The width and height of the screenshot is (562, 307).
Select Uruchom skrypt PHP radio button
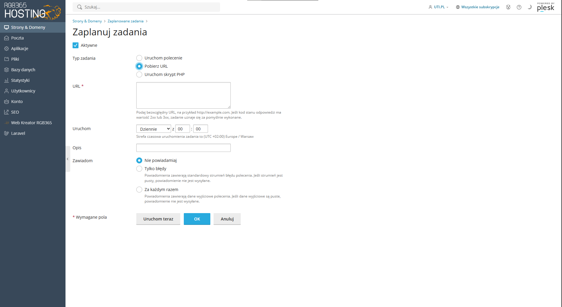pos(139,74)
